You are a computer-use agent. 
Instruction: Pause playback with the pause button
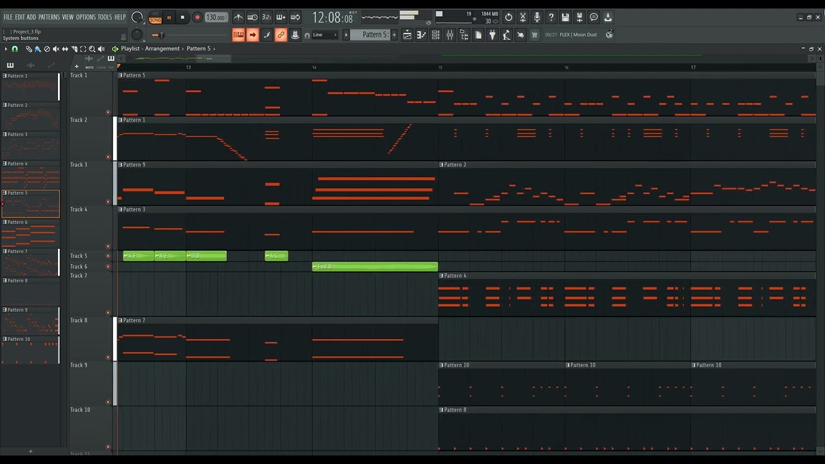[x=170, y=17]
